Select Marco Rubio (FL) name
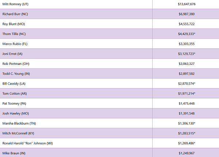 (x=15, y=44)
